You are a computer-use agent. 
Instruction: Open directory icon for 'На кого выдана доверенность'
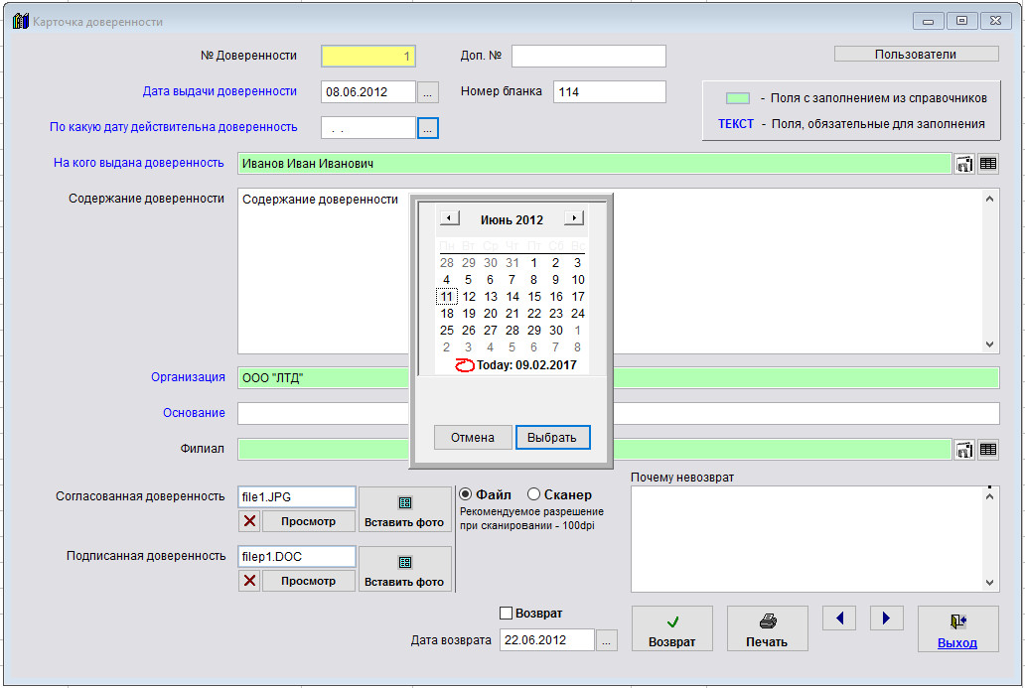coord(964,164)
